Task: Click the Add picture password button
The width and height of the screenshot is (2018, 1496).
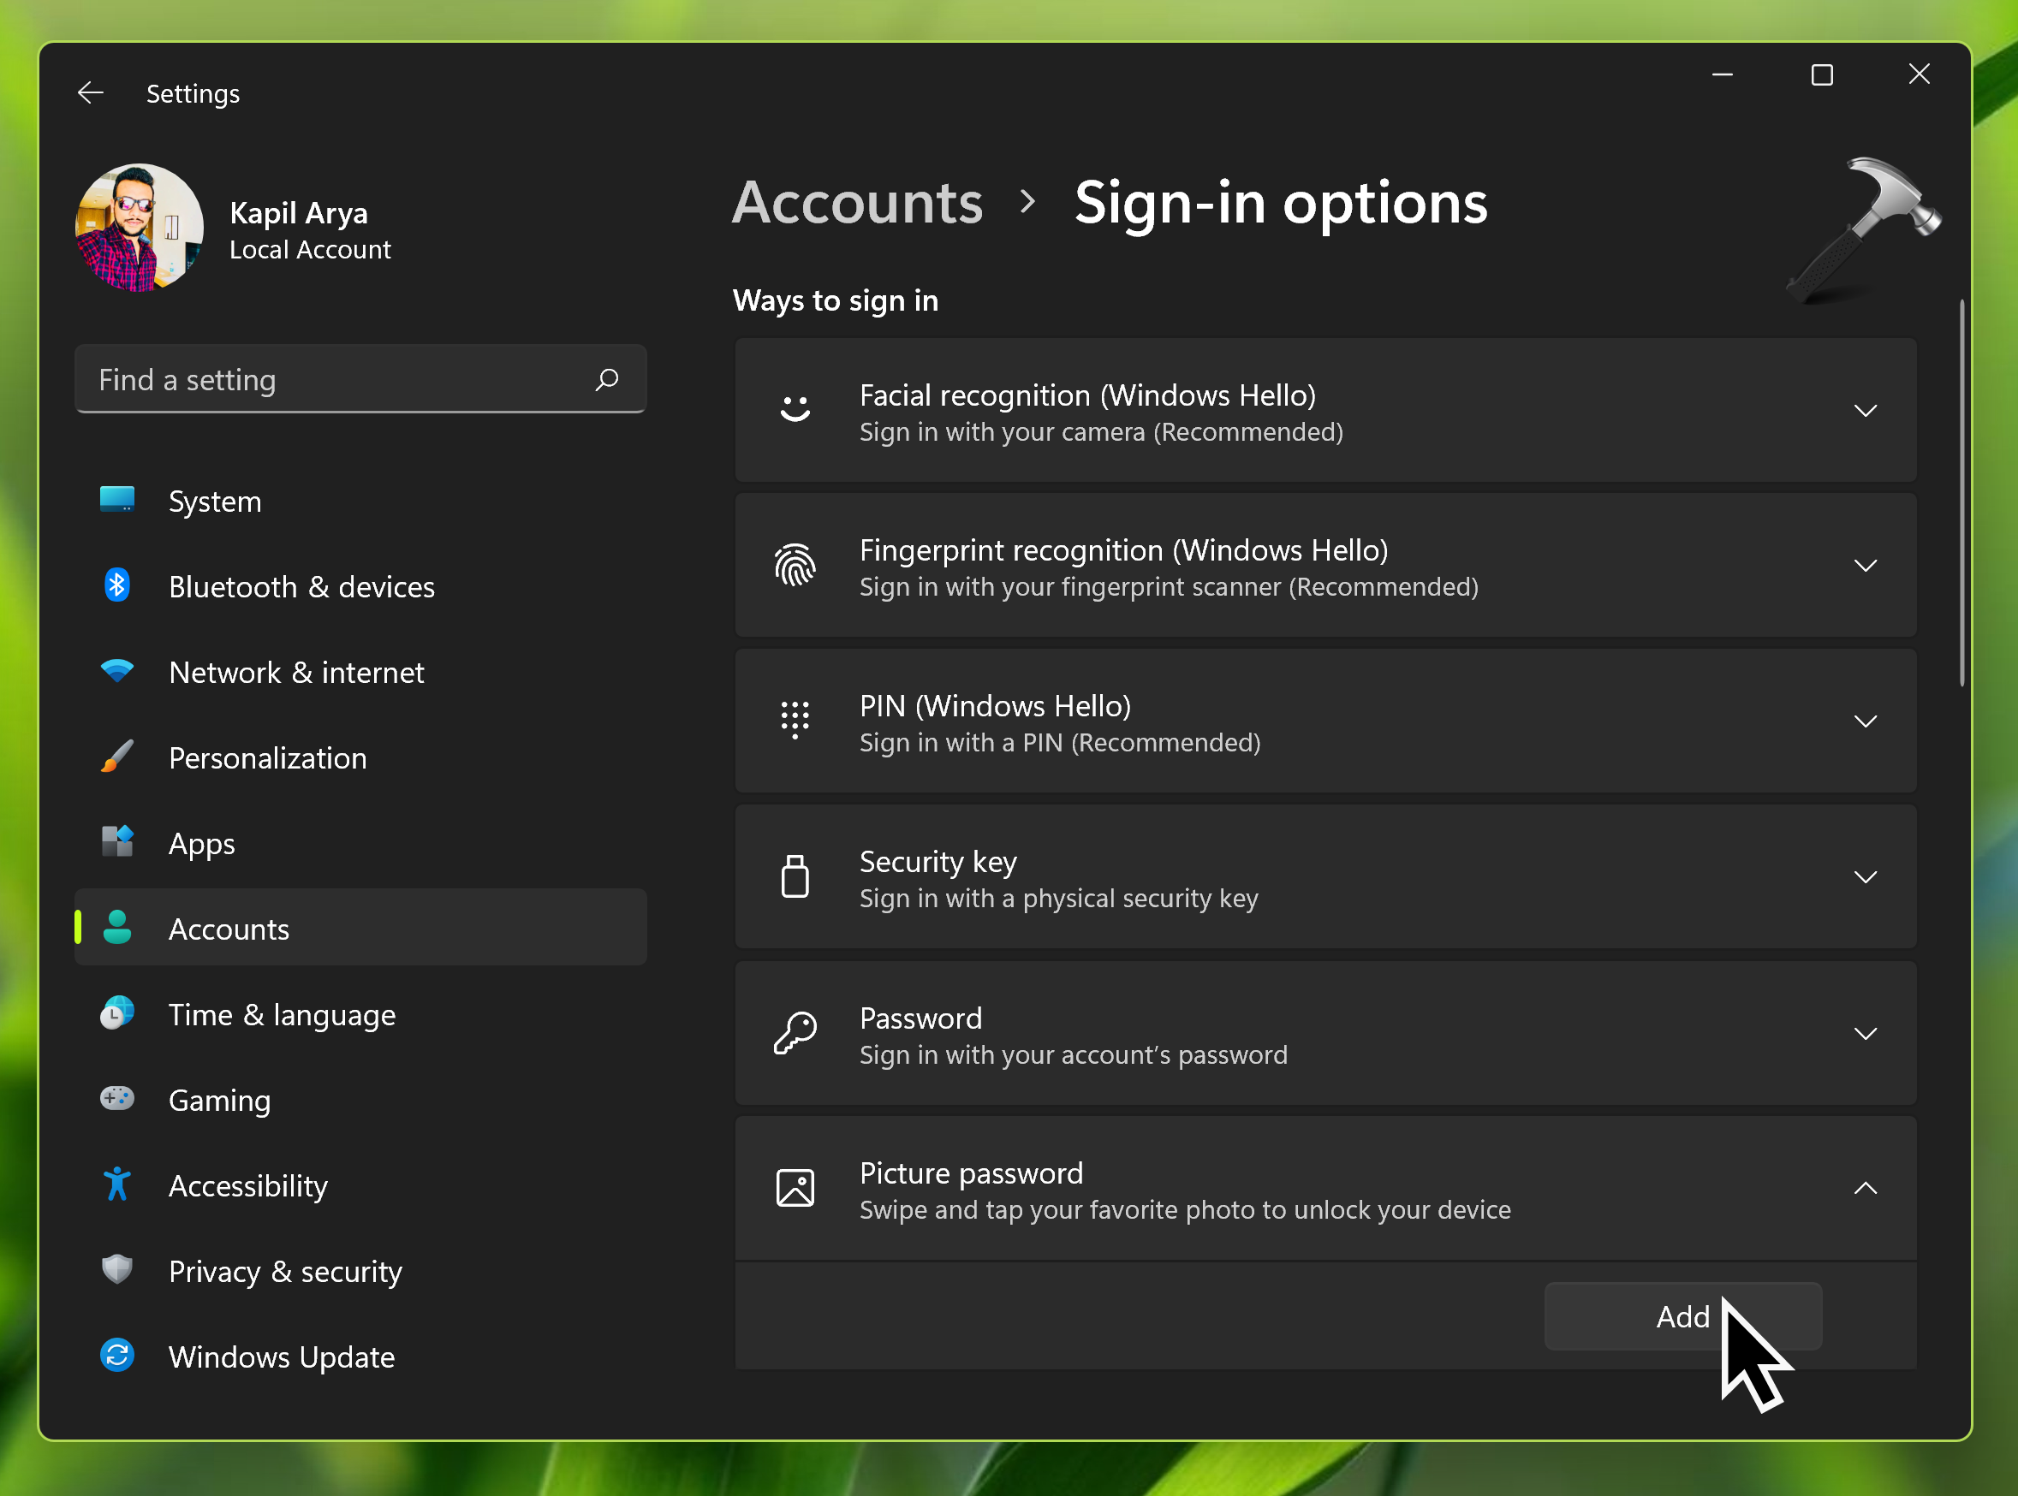Action: pos(1681,1316)
